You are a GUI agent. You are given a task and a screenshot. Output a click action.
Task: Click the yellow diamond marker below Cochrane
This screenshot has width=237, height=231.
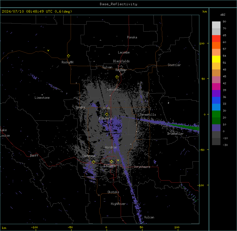pyautogui.click(x=93, y=162)
